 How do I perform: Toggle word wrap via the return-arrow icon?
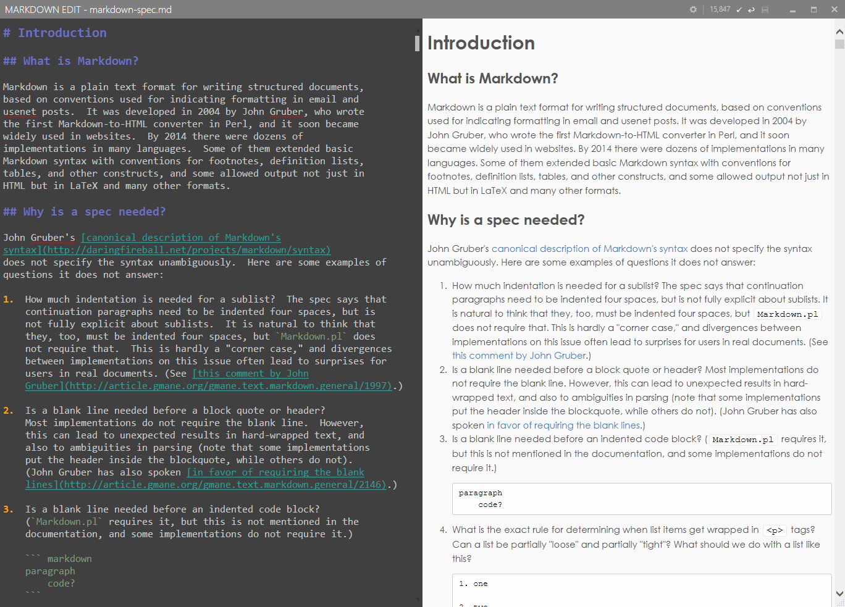pos(752,9)
